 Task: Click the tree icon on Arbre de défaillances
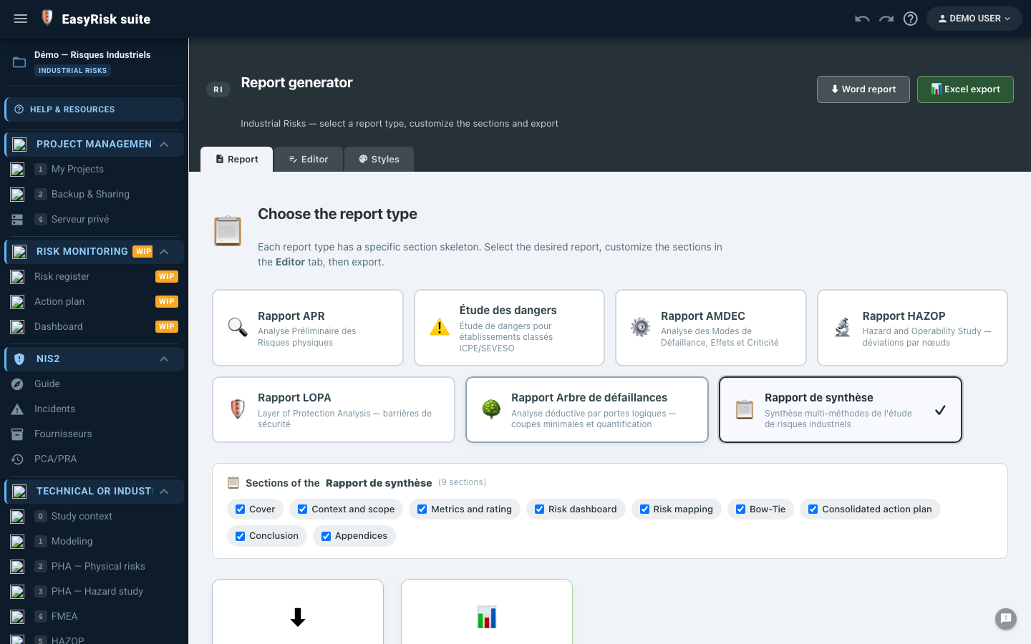(x=491, y=409)
